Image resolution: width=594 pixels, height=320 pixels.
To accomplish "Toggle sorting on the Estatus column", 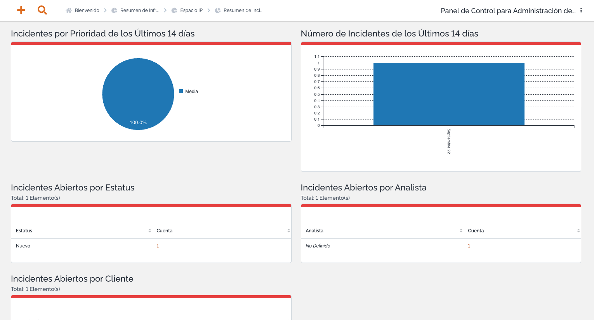I will click(149, 230).
